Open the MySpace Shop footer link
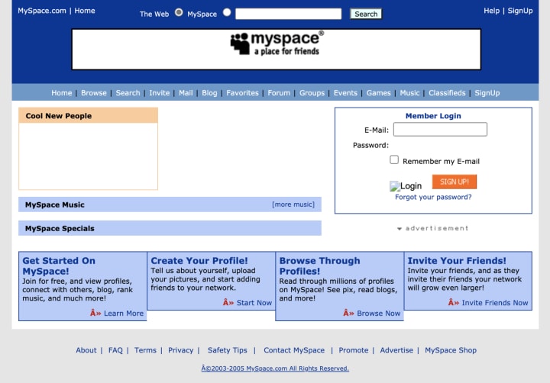This screenshot has width=550, height=383. (451, 350)
